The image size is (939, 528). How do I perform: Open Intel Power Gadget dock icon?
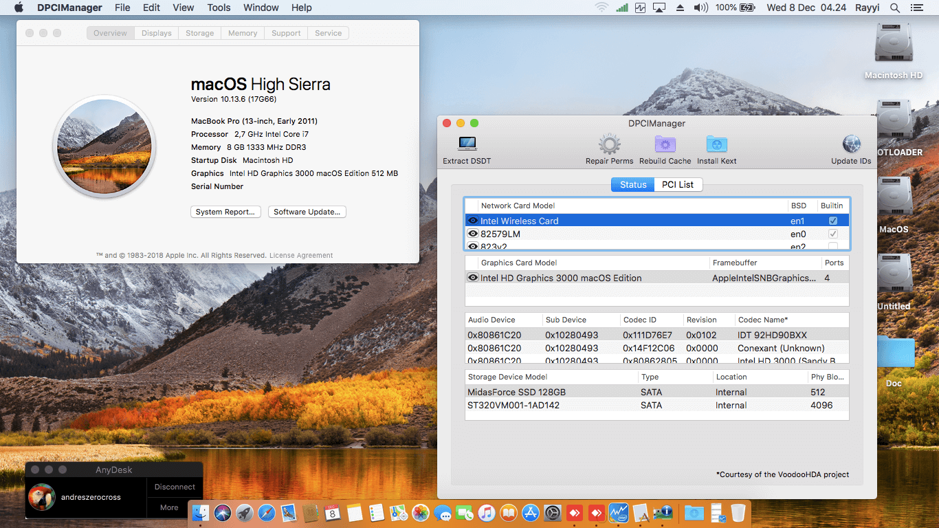(x=619, y=513)
